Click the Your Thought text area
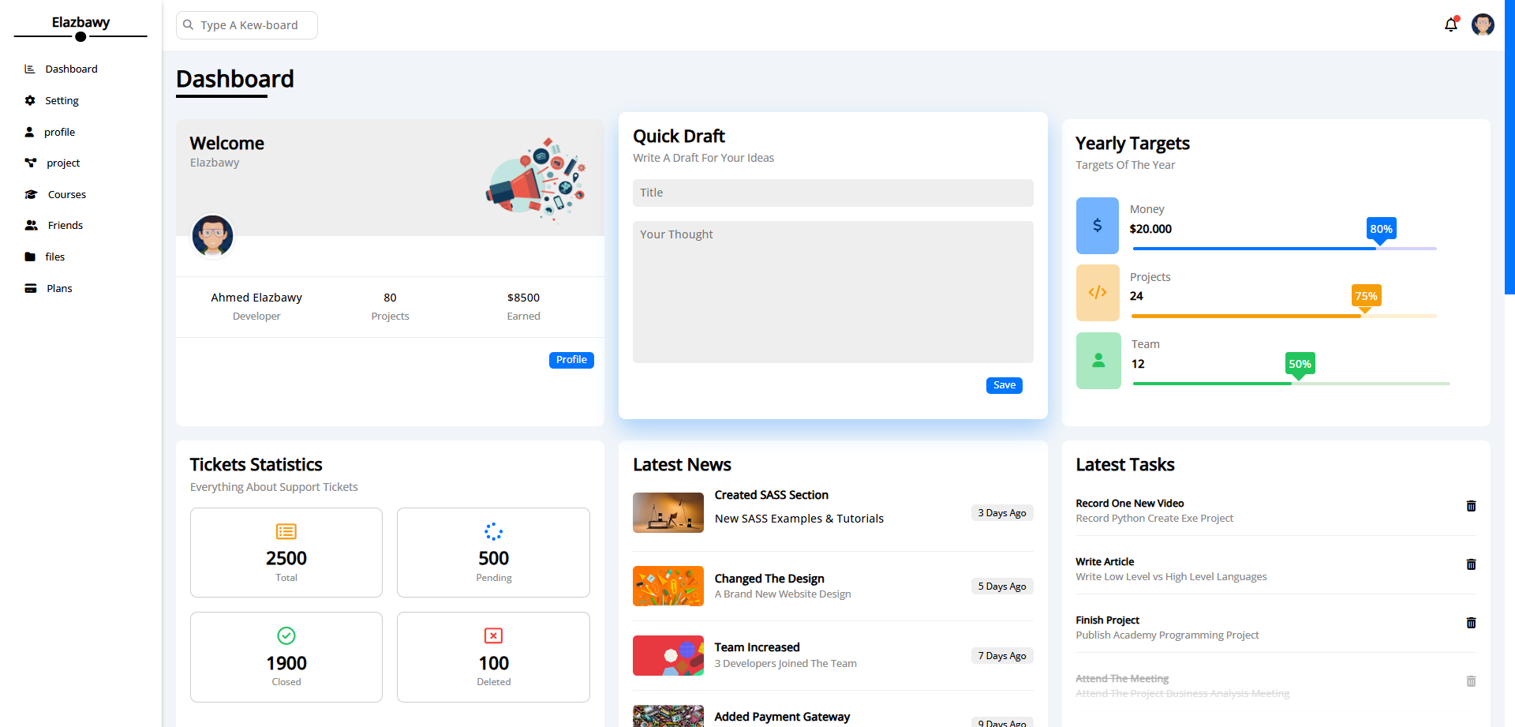The image size is (1515, 727). coord(833,292)
